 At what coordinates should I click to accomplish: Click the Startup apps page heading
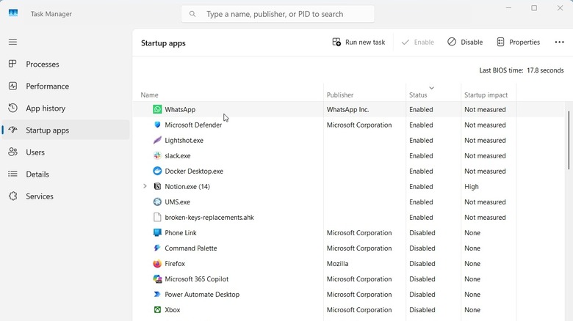coord(163,43)
